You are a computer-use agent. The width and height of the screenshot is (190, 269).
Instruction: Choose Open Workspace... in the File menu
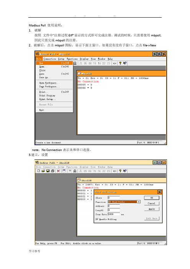point(54,83)
